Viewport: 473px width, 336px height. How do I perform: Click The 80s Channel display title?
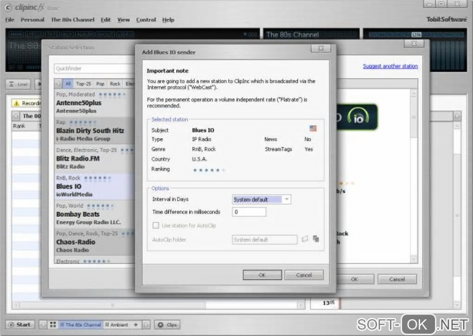tap(292, 35)
